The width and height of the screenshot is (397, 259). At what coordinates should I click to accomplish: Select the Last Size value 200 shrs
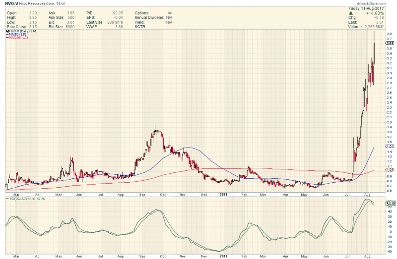click(x=115, y=22)
